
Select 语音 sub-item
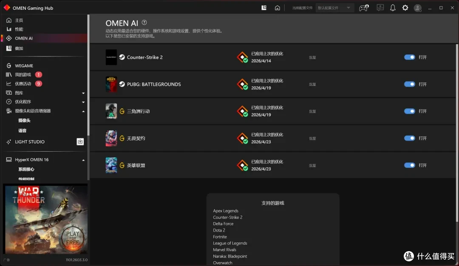point(22,130)
